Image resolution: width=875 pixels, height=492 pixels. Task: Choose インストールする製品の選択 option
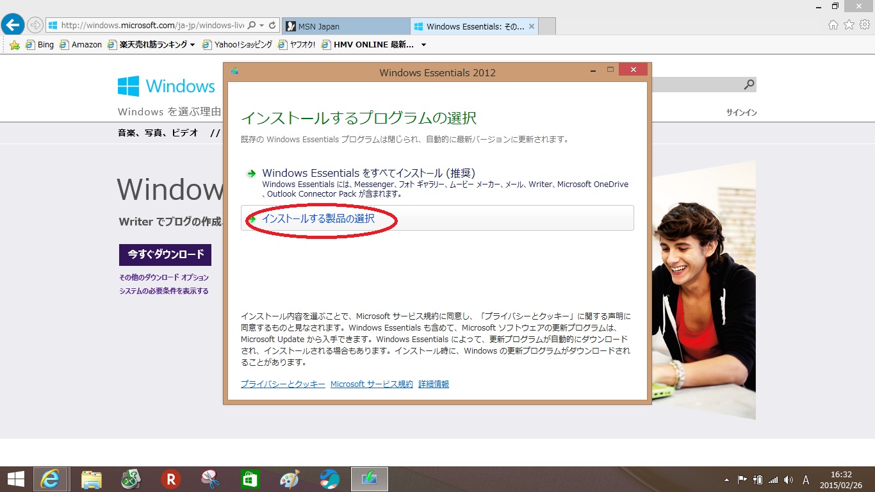pos(437,218)
